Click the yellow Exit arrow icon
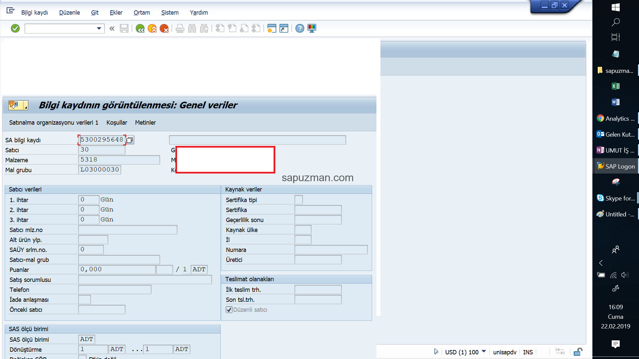 point(152,28)
